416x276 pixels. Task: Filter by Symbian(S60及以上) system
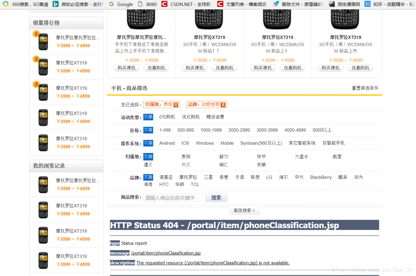click(261, 143)
